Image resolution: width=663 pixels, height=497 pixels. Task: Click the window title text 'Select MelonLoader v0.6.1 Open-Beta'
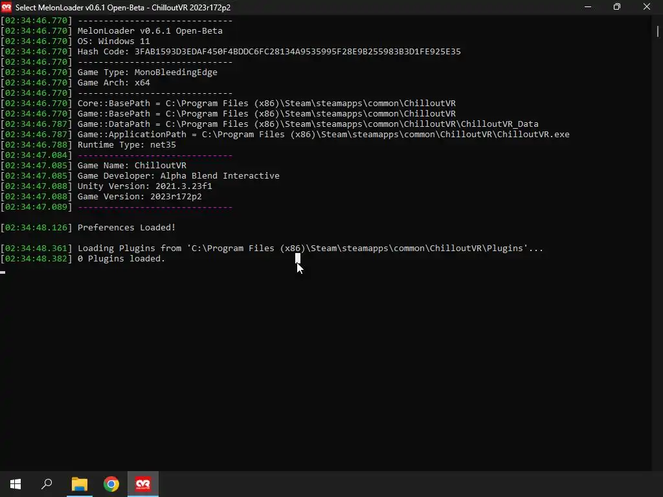(x=80, y=8)
